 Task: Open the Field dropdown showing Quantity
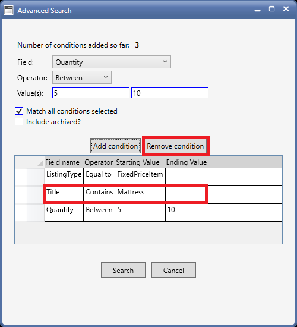(x=112, y=62)
